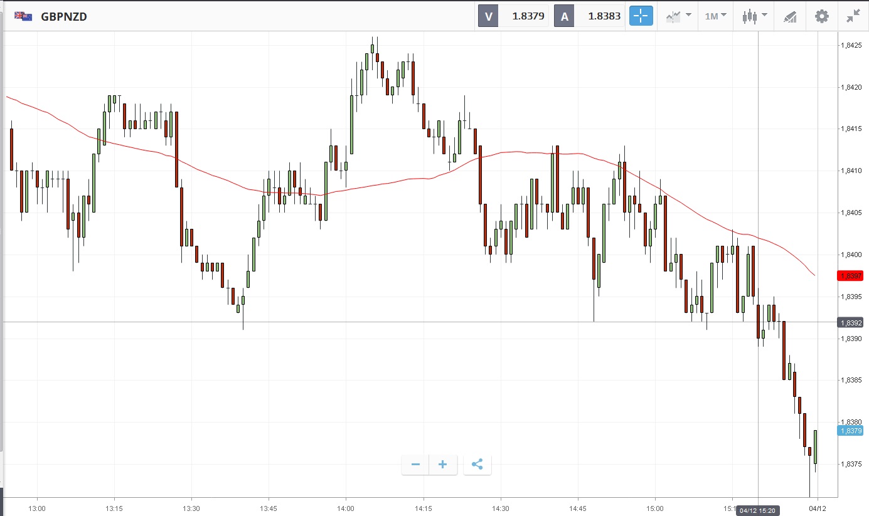869x516 pixels.
Task: Zoom out with the minus button
Action: [x=415, y=465]
